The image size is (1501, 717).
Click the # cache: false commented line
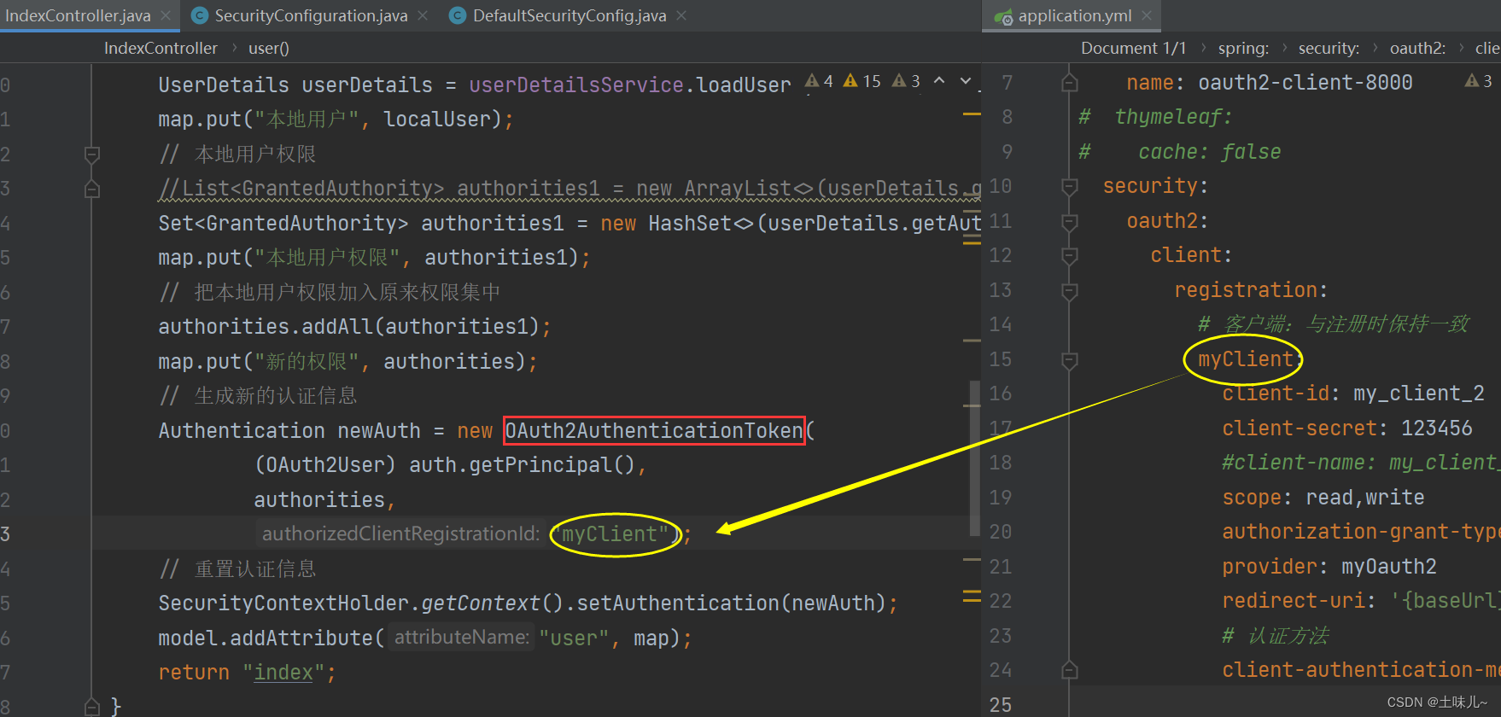1179,152
